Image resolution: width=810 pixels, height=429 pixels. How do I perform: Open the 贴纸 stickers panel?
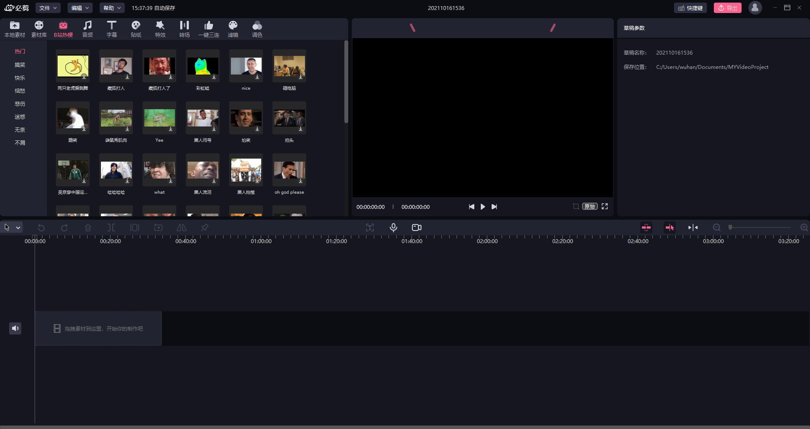click(136, 29)
